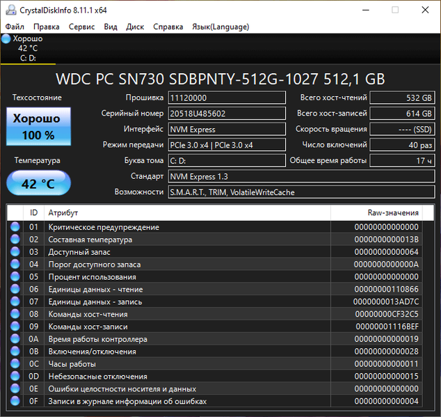Click status orb for Часы работы row
The height and width of the screenshot is (417, 441).
click(15, 364)
